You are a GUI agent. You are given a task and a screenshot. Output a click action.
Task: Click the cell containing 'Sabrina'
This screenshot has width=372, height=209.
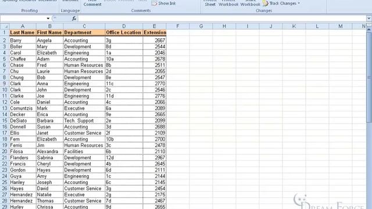tap(49, 157)
